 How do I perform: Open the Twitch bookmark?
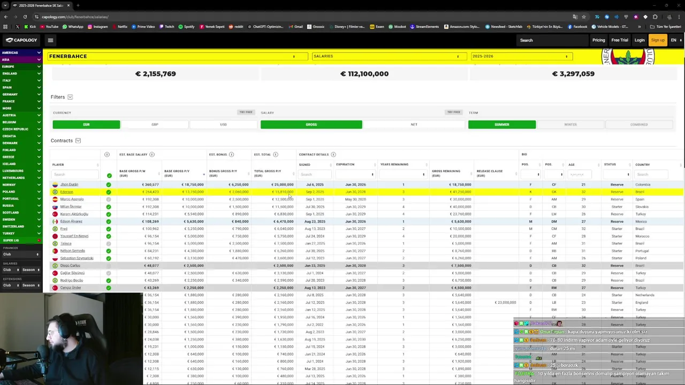(x=166, y=27)
